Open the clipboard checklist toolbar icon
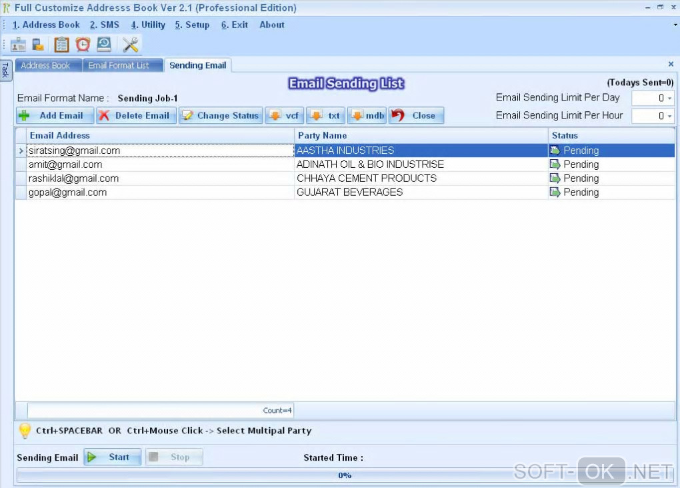 [61, 45]
